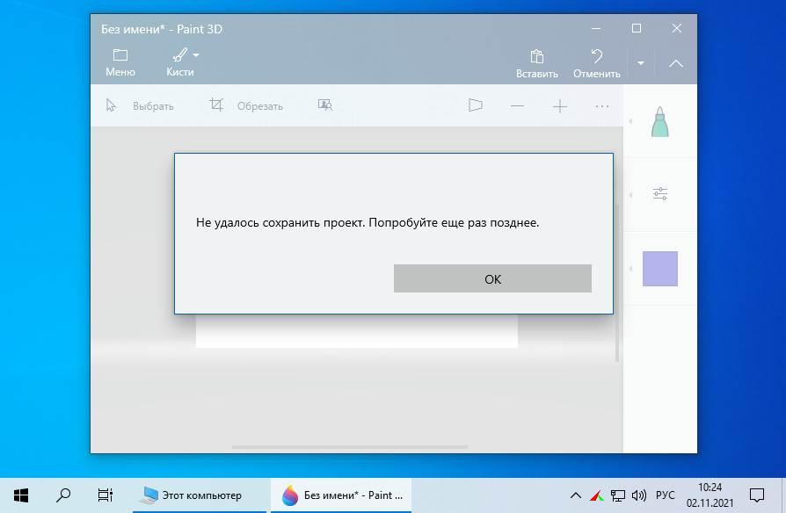Switch РУС input language

point(666,495)
